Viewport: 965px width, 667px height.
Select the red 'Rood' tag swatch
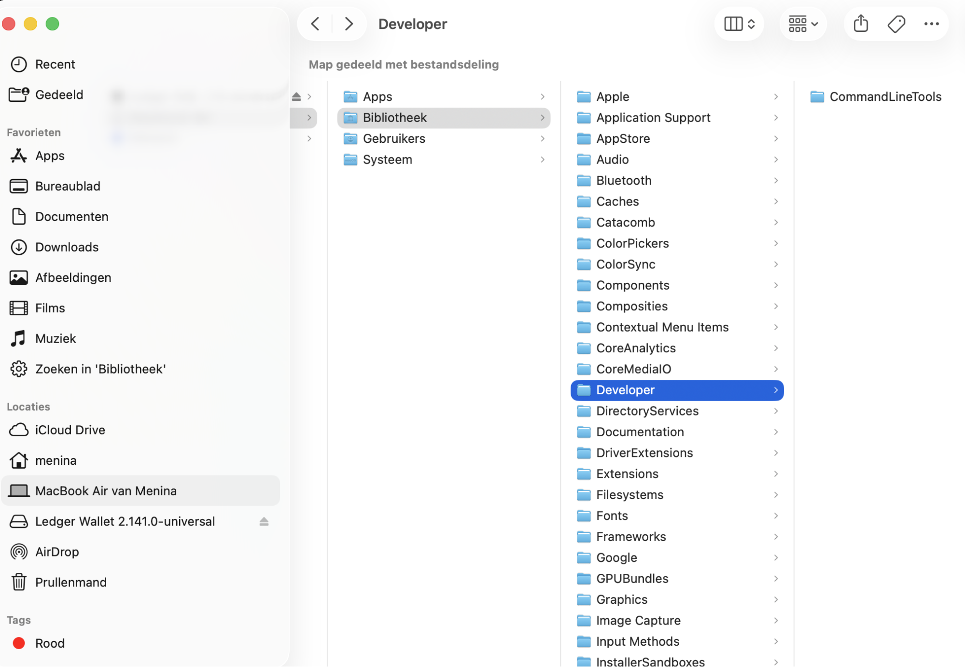(19, 642)
